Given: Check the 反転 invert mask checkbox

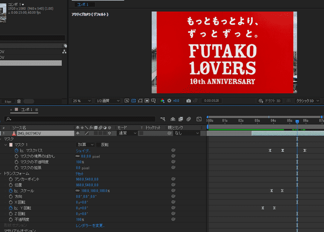Looking at the screenshot, I should click(98, 145).
